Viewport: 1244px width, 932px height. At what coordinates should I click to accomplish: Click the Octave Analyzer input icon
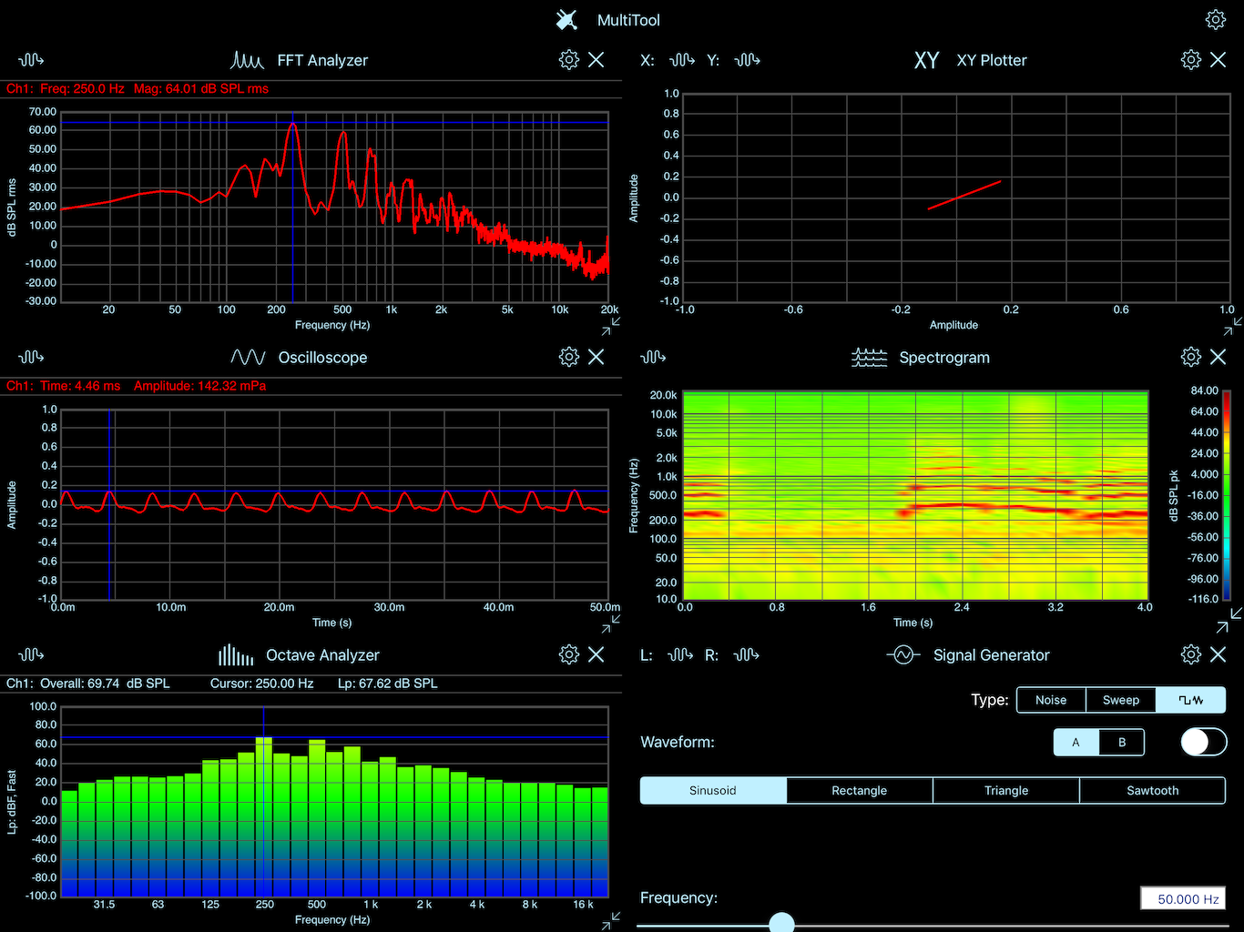(x=30, y=654)
